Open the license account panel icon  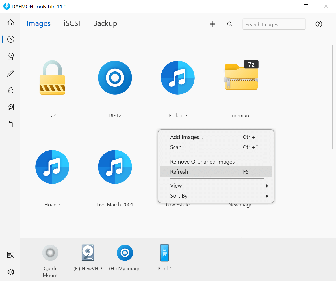[x=10, y=255]
